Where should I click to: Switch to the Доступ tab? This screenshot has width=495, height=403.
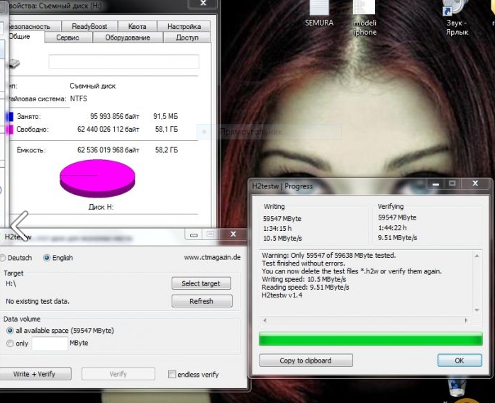click(x=187, y=38)
